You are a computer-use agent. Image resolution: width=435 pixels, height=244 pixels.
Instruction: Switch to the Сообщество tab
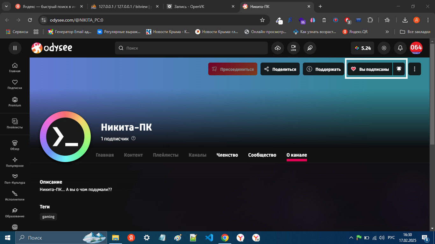click(x=262, y=155)
